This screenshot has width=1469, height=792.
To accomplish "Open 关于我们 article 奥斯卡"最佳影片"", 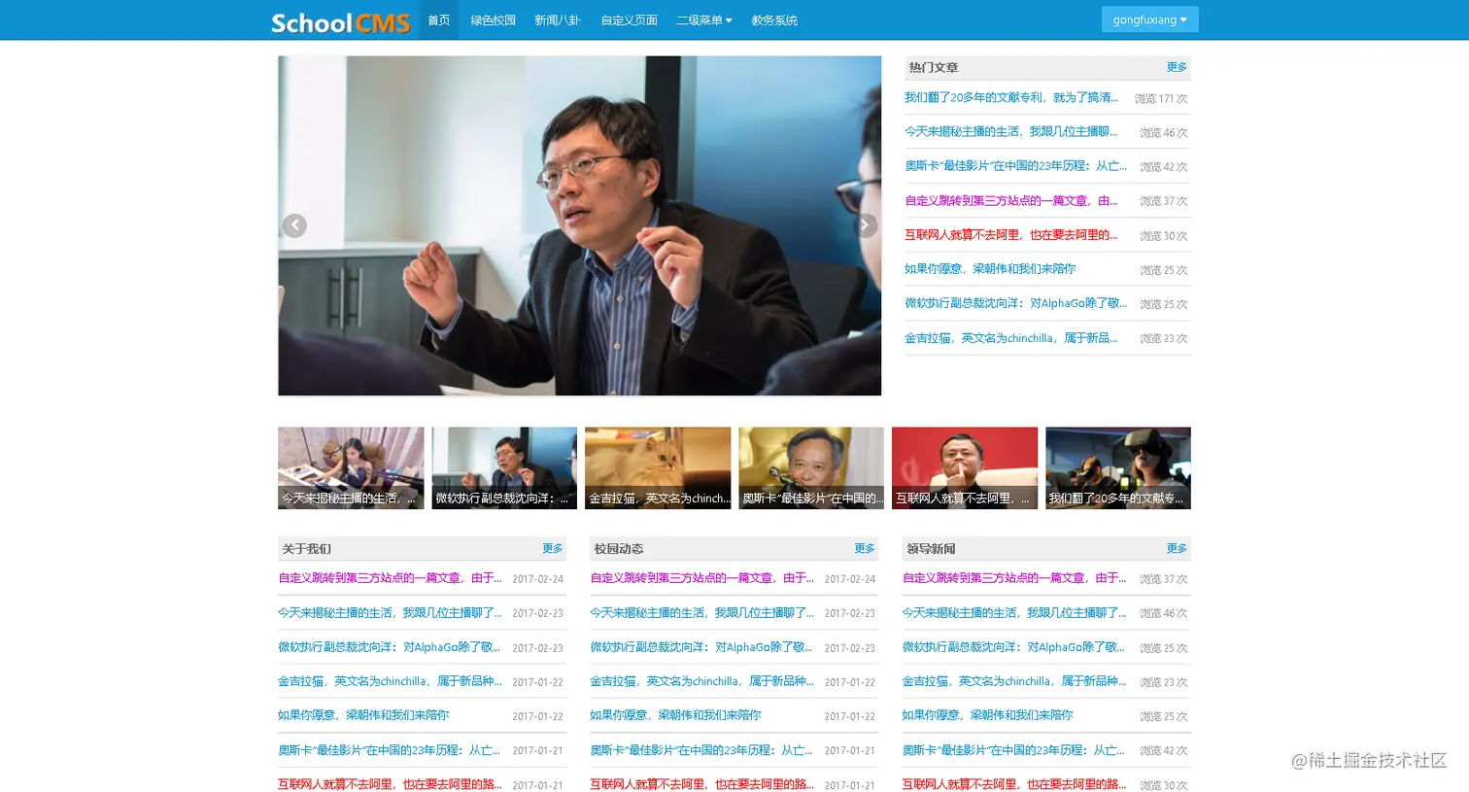I will pos(389,750).
